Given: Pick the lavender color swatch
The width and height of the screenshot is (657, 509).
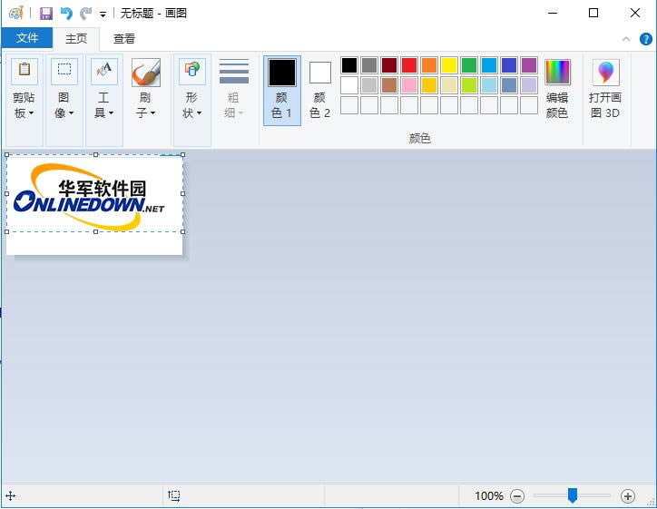Looking at the screenshot, I should pyautogui.click(x=529, y=85).
